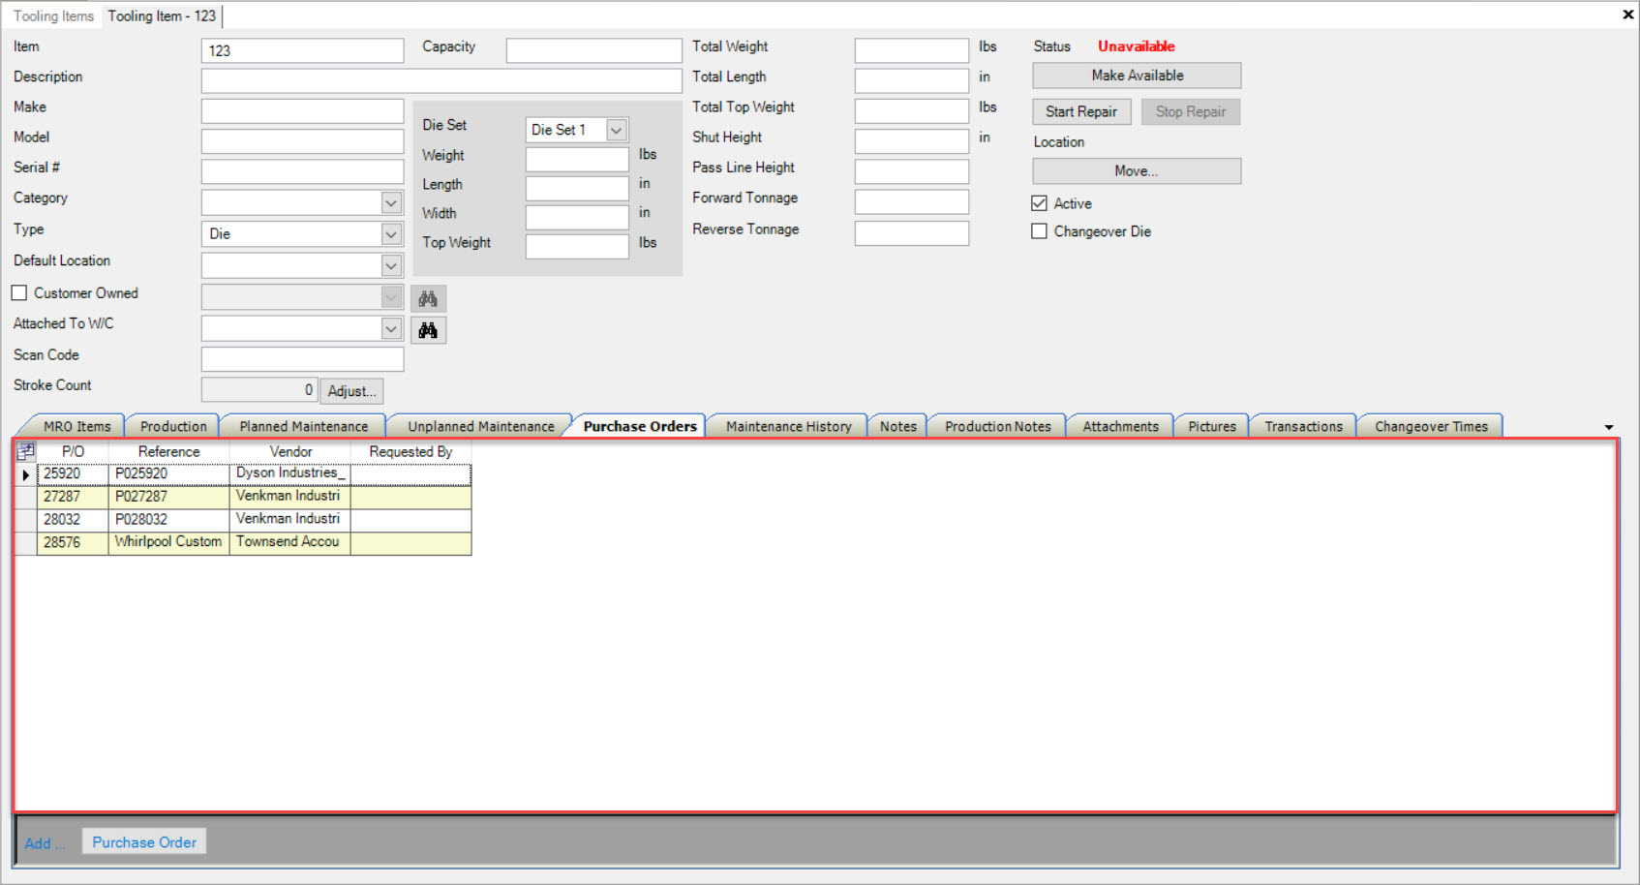Close the Tooling Item window
The image size is (1640, 885).
coord(1627,15)
